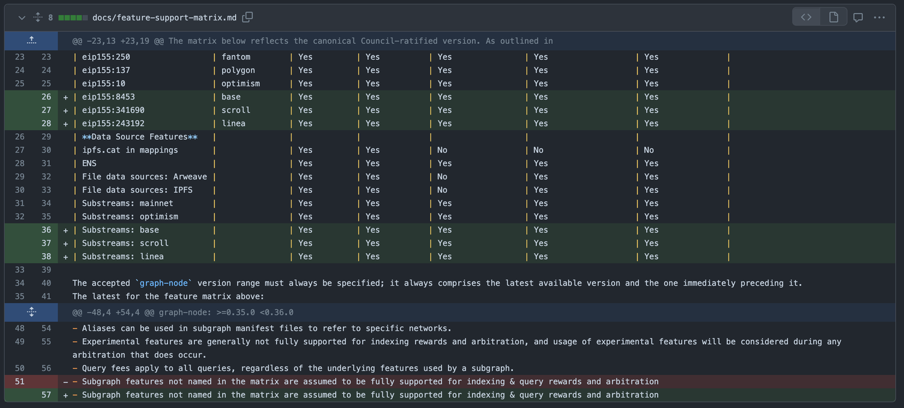Select added line 36 Substreams: base
The height and width of the screenshot is (408, 904).
click(46, 230)
